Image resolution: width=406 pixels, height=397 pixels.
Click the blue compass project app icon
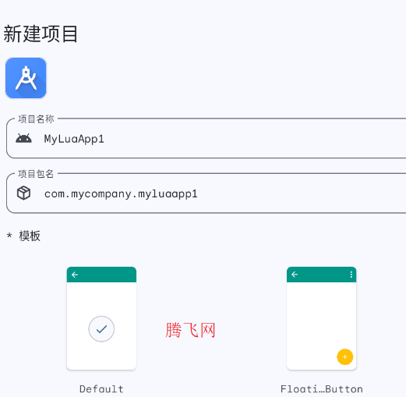tap(26, 78)
